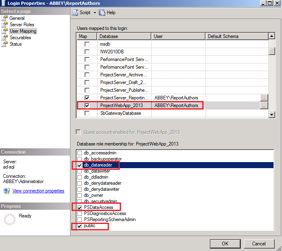The height and width of the screenshot is (251, 282).
Task: Select the SbGatewayDatabase database name
Action: coord(121,113)
